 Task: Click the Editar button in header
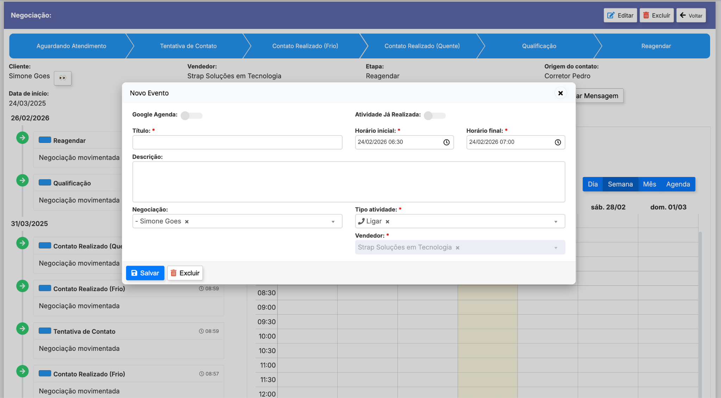[x=620, y=15]
